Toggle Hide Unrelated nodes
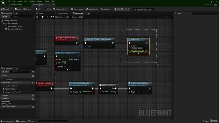 coord(59,9)
